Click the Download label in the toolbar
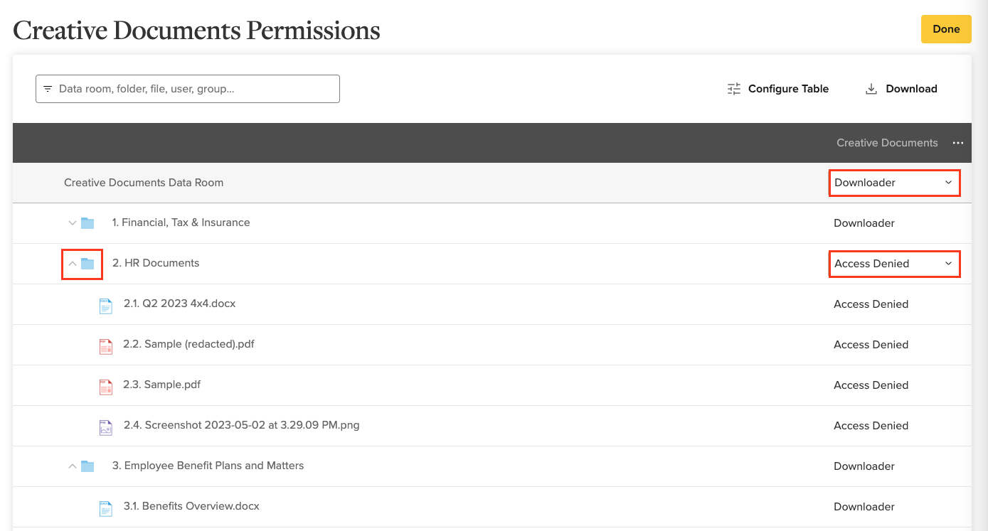Viewport: 988px width, 531px height. click(x=911, y=88)
